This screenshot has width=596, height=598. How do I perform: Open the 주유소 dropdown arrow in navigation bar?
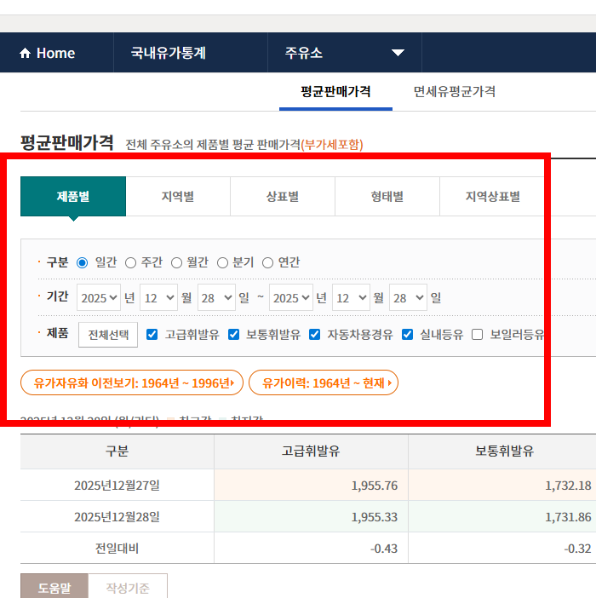point(398,53)
